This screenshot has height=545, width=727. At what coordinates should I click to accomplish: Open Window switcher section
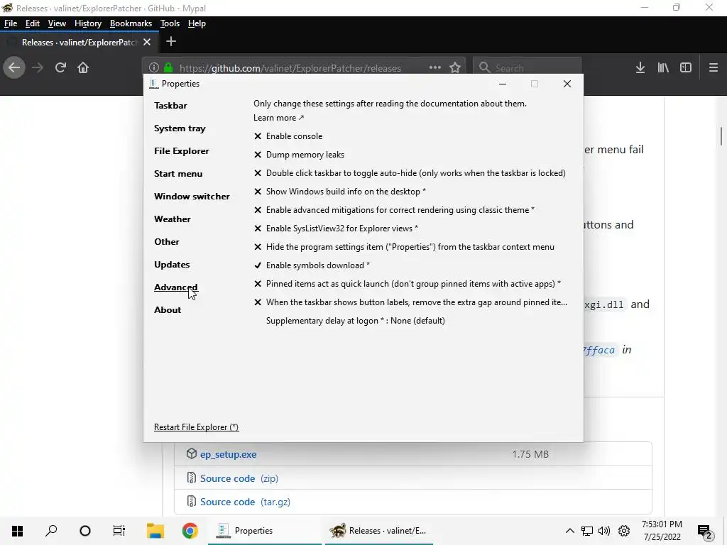[192, 197]
